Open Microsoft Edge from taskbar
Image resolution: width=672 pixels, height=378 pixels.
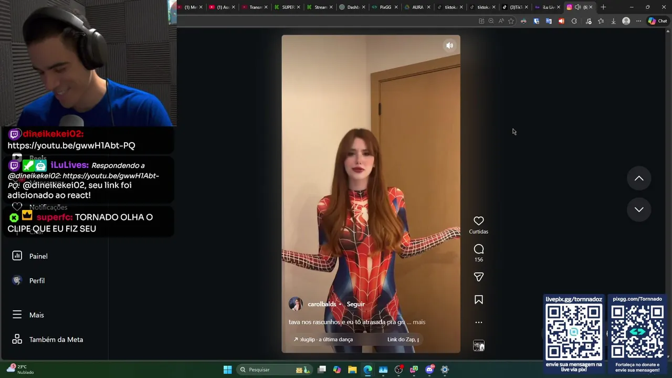coord(367,370)
